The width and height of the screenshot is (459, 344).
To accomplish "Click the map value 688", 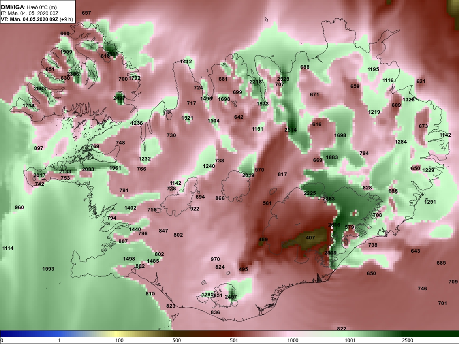I will tap(305, 67).
